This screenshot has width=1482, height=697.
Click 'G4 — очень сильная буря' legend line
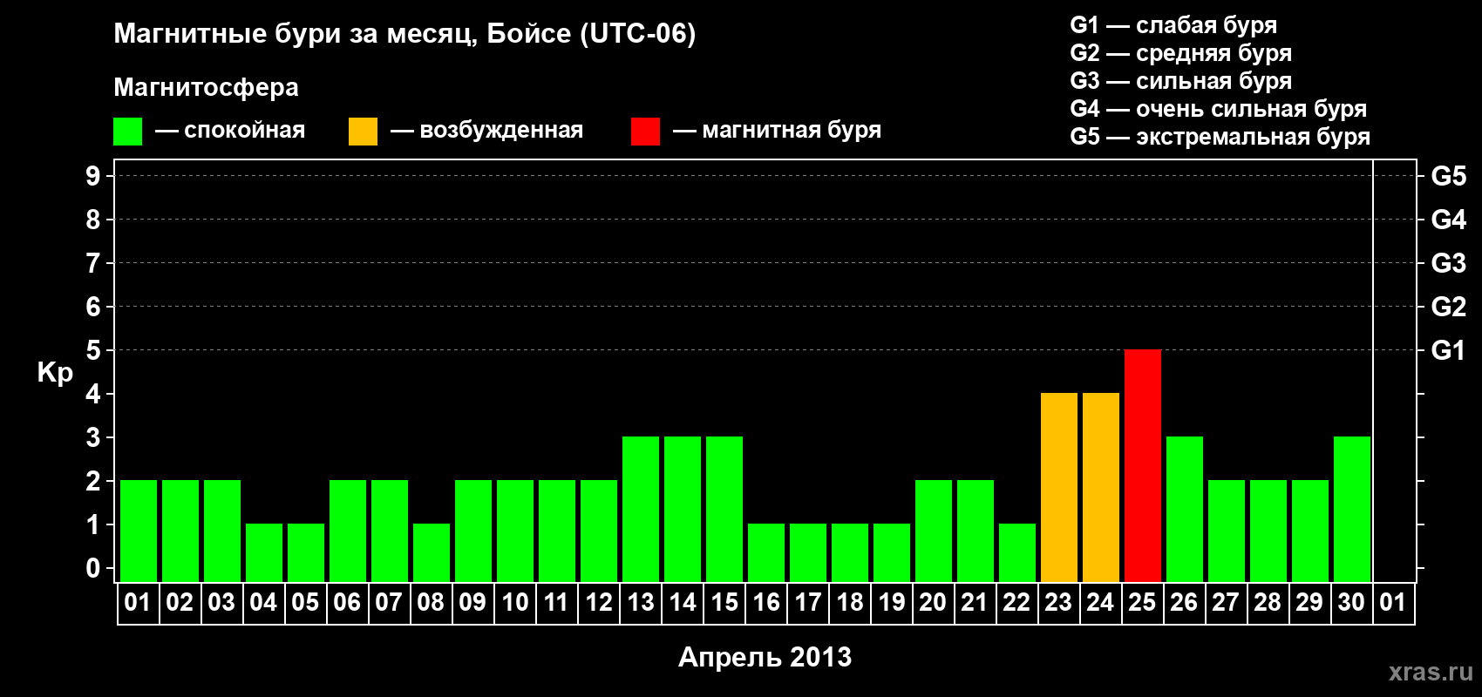1219,110
